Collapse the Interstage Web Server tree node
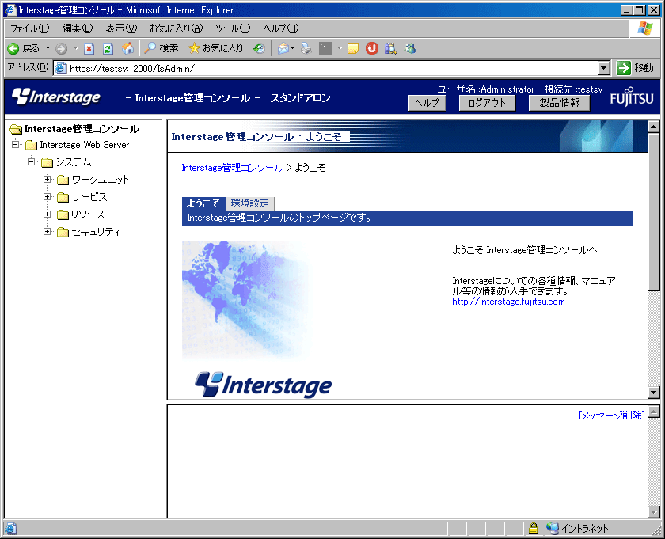 click(x=16, y=145)
